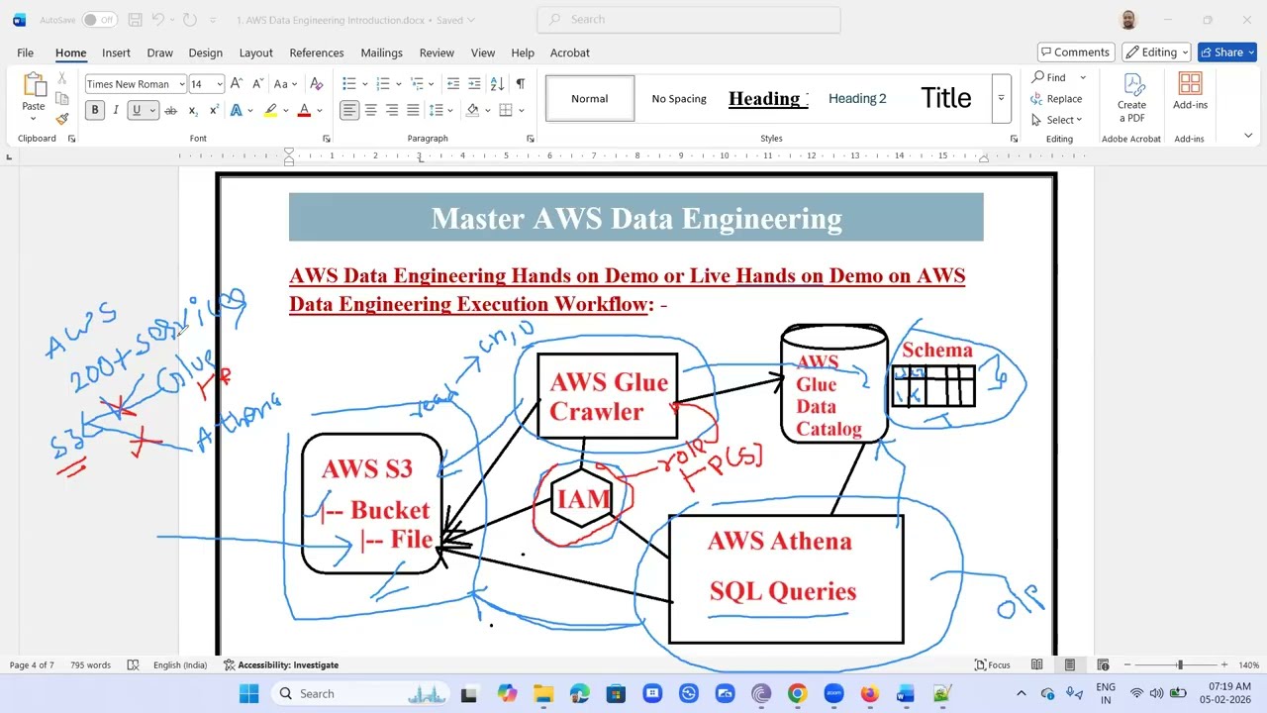Viewport: 1267px width, 713px height.
Task: Open the References tab
Action: coord(317,52)
